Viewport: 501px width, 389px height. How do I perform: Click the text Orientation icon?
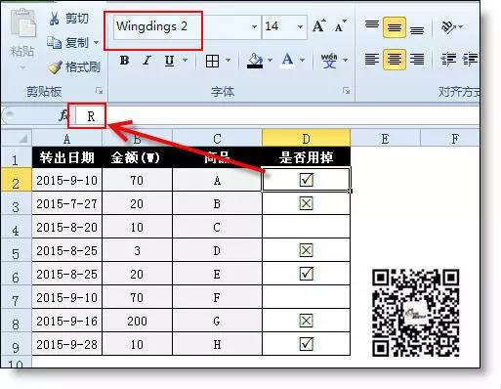pyautogui.click(x=448, y=27)
